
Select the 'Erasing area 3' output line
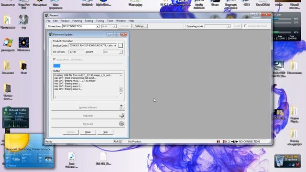tap(68, 89)
